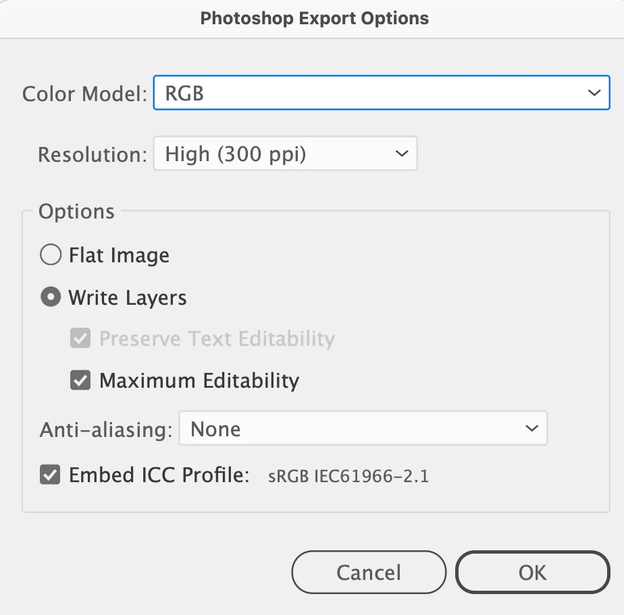
Task: Click the Cancel button
Action: pos(369,573)
